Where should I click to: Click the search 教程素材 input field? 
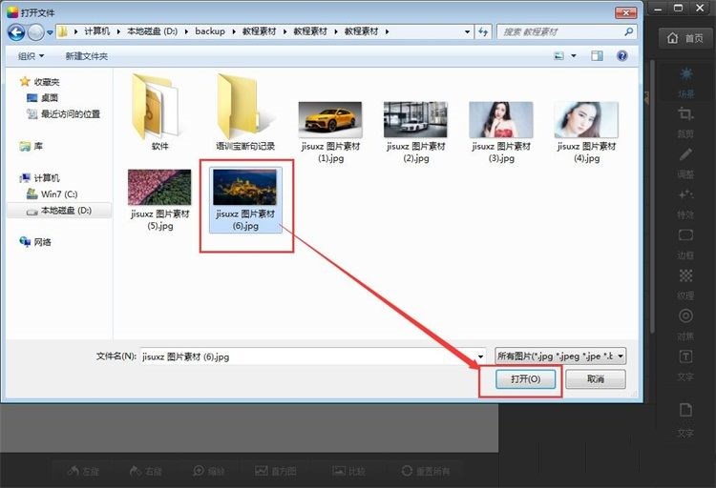click(x=563, y=31)
